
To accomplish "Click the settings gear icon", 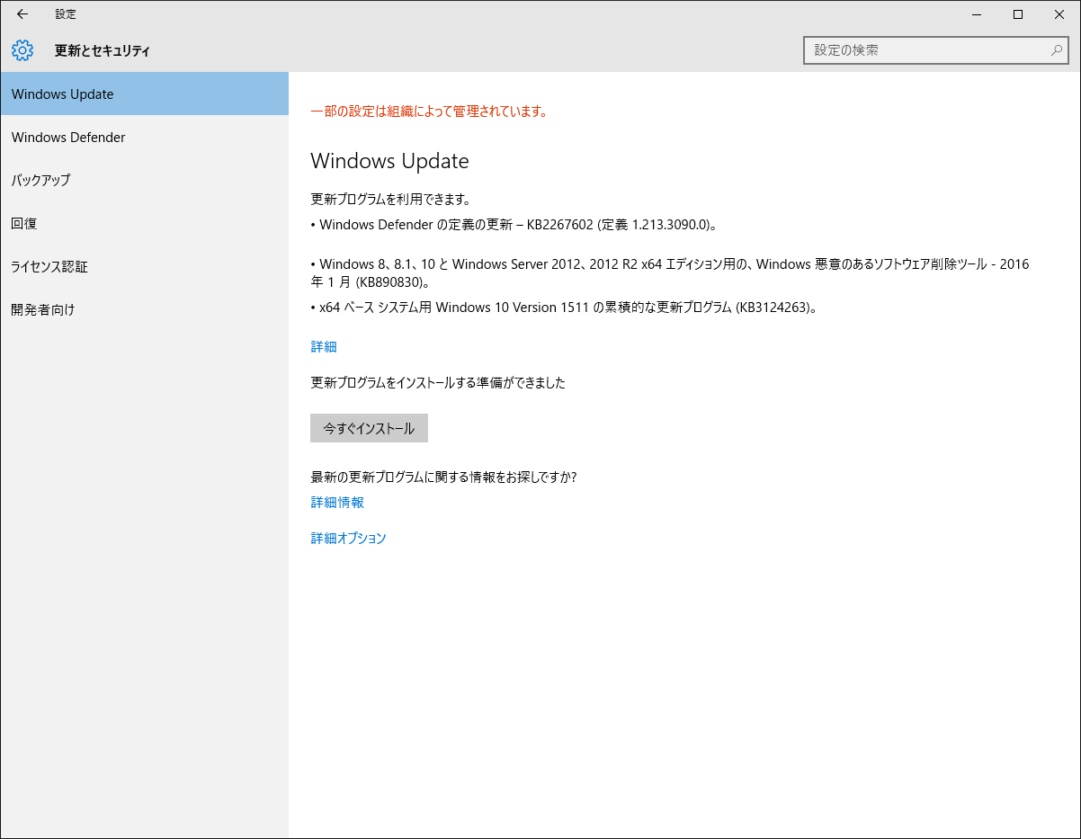I will pos(22,50).
